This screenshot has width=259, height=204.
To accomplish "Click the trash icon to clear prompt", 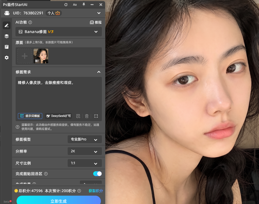I will [x=87, y=116].
